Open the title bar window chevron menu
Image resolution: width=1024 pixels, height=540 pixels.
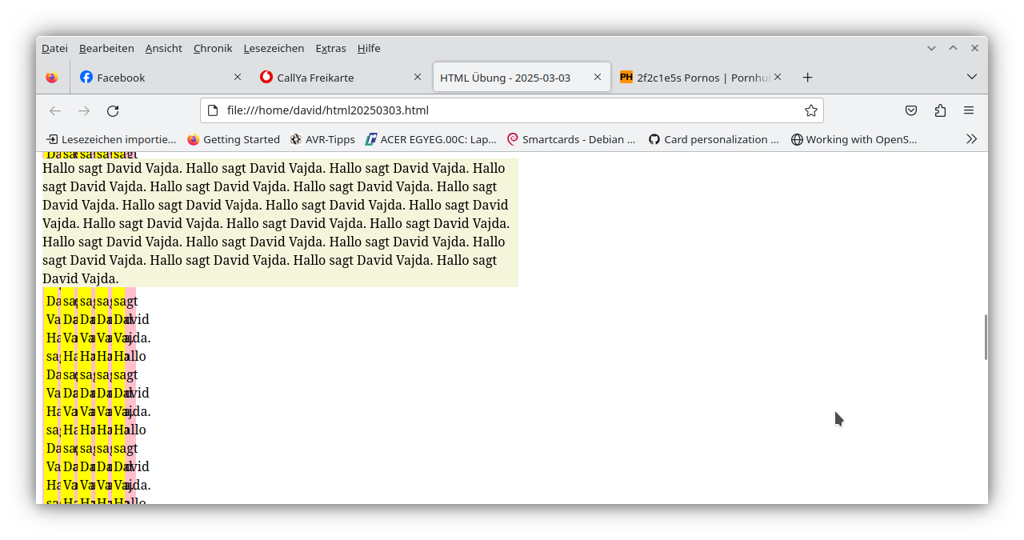coord(931,48)
